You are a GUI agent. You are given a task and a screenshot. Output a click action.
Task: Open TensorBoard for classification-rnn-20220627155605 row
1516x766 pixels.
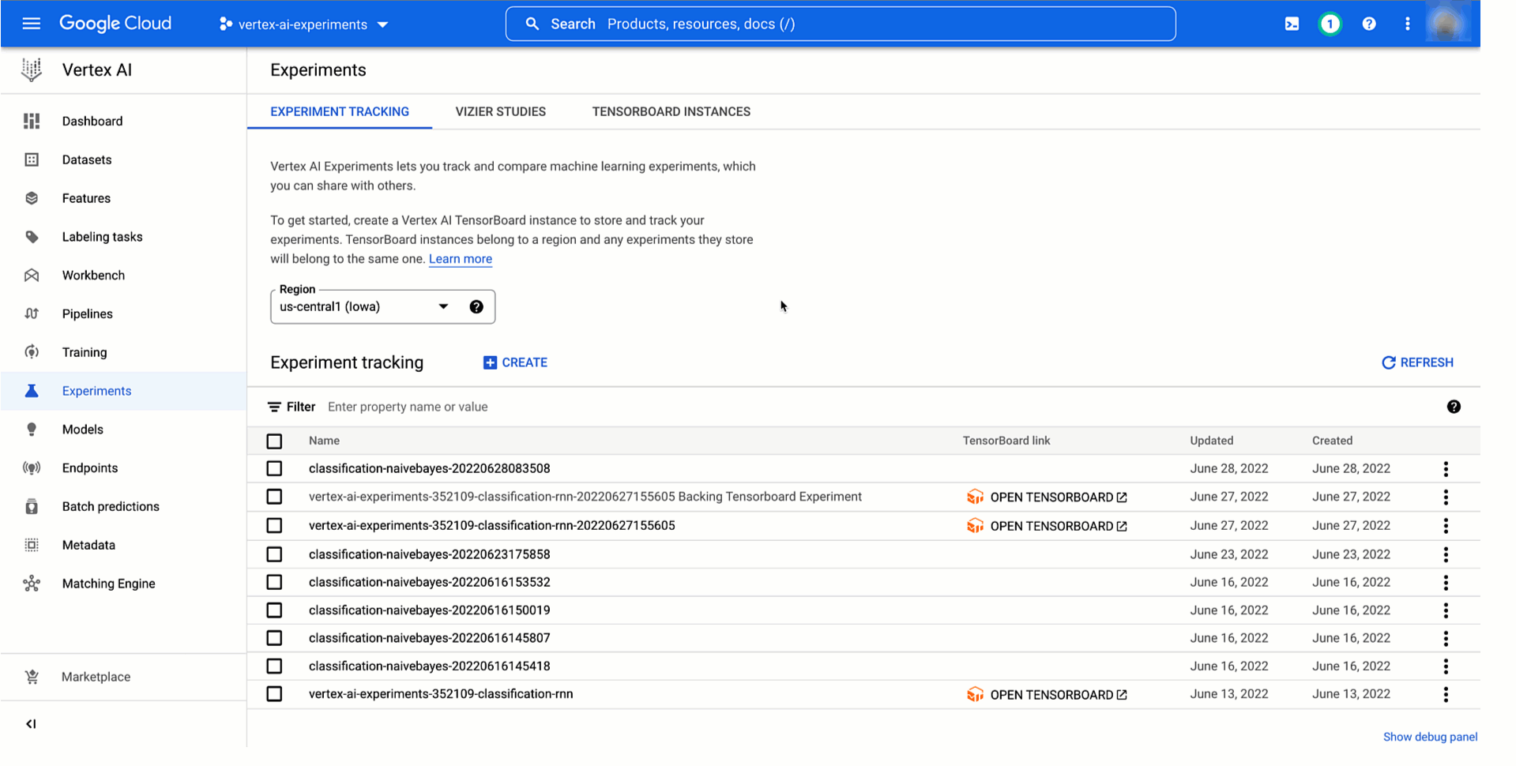click(x=1047, y=526)
